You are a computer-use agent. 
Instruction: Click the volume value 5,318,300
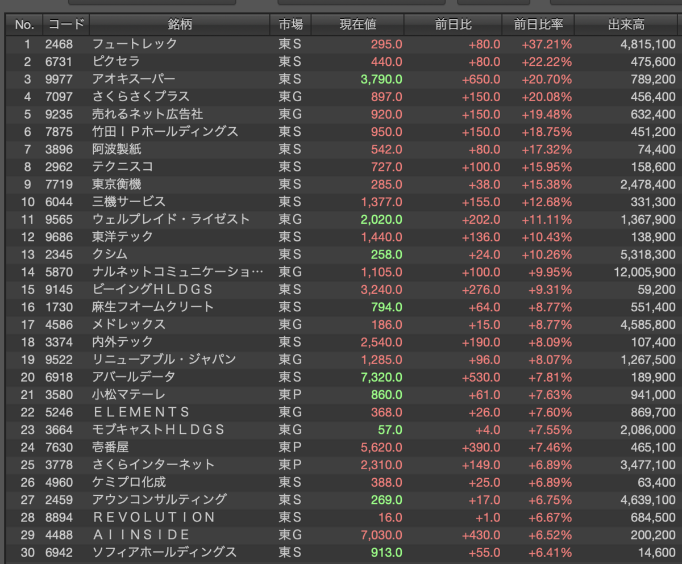click(648, 254)
